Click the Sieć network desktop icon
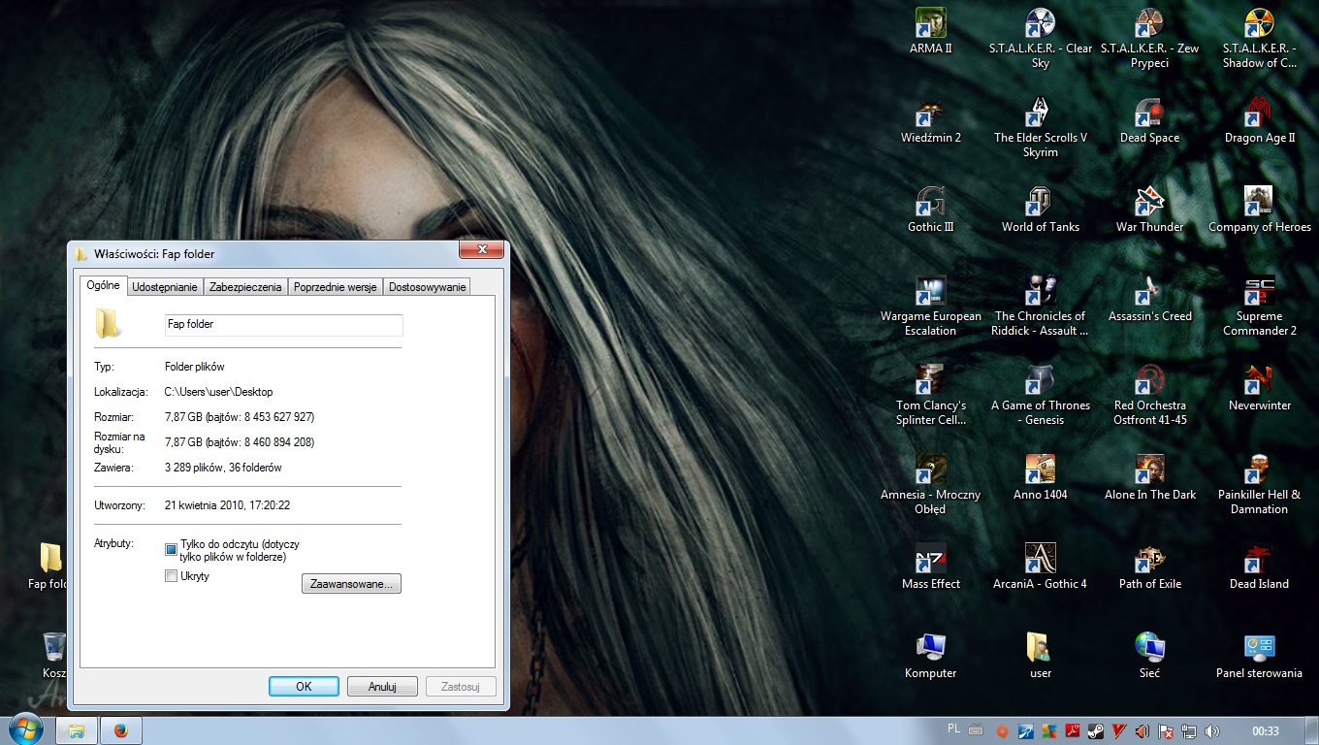The image size is (1319, 745). [1149, 656]
